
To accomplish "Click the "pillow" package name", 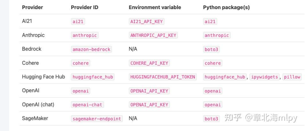I will click(x=292, y=77).
